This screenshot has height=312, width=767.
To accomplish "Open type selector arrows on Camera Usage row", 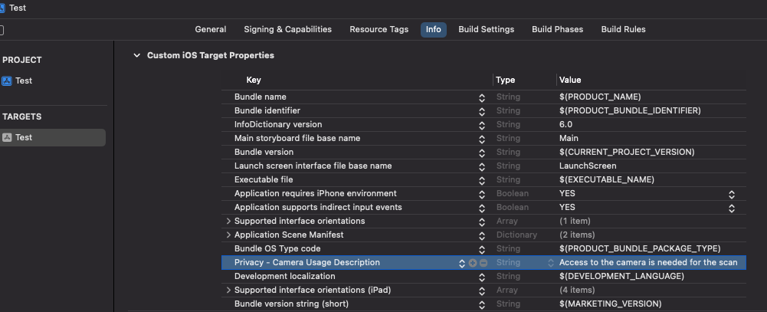I will [550, 263].
